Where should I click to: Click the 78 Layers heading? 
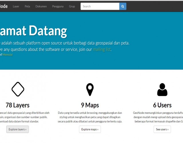[x=18, y=105]
